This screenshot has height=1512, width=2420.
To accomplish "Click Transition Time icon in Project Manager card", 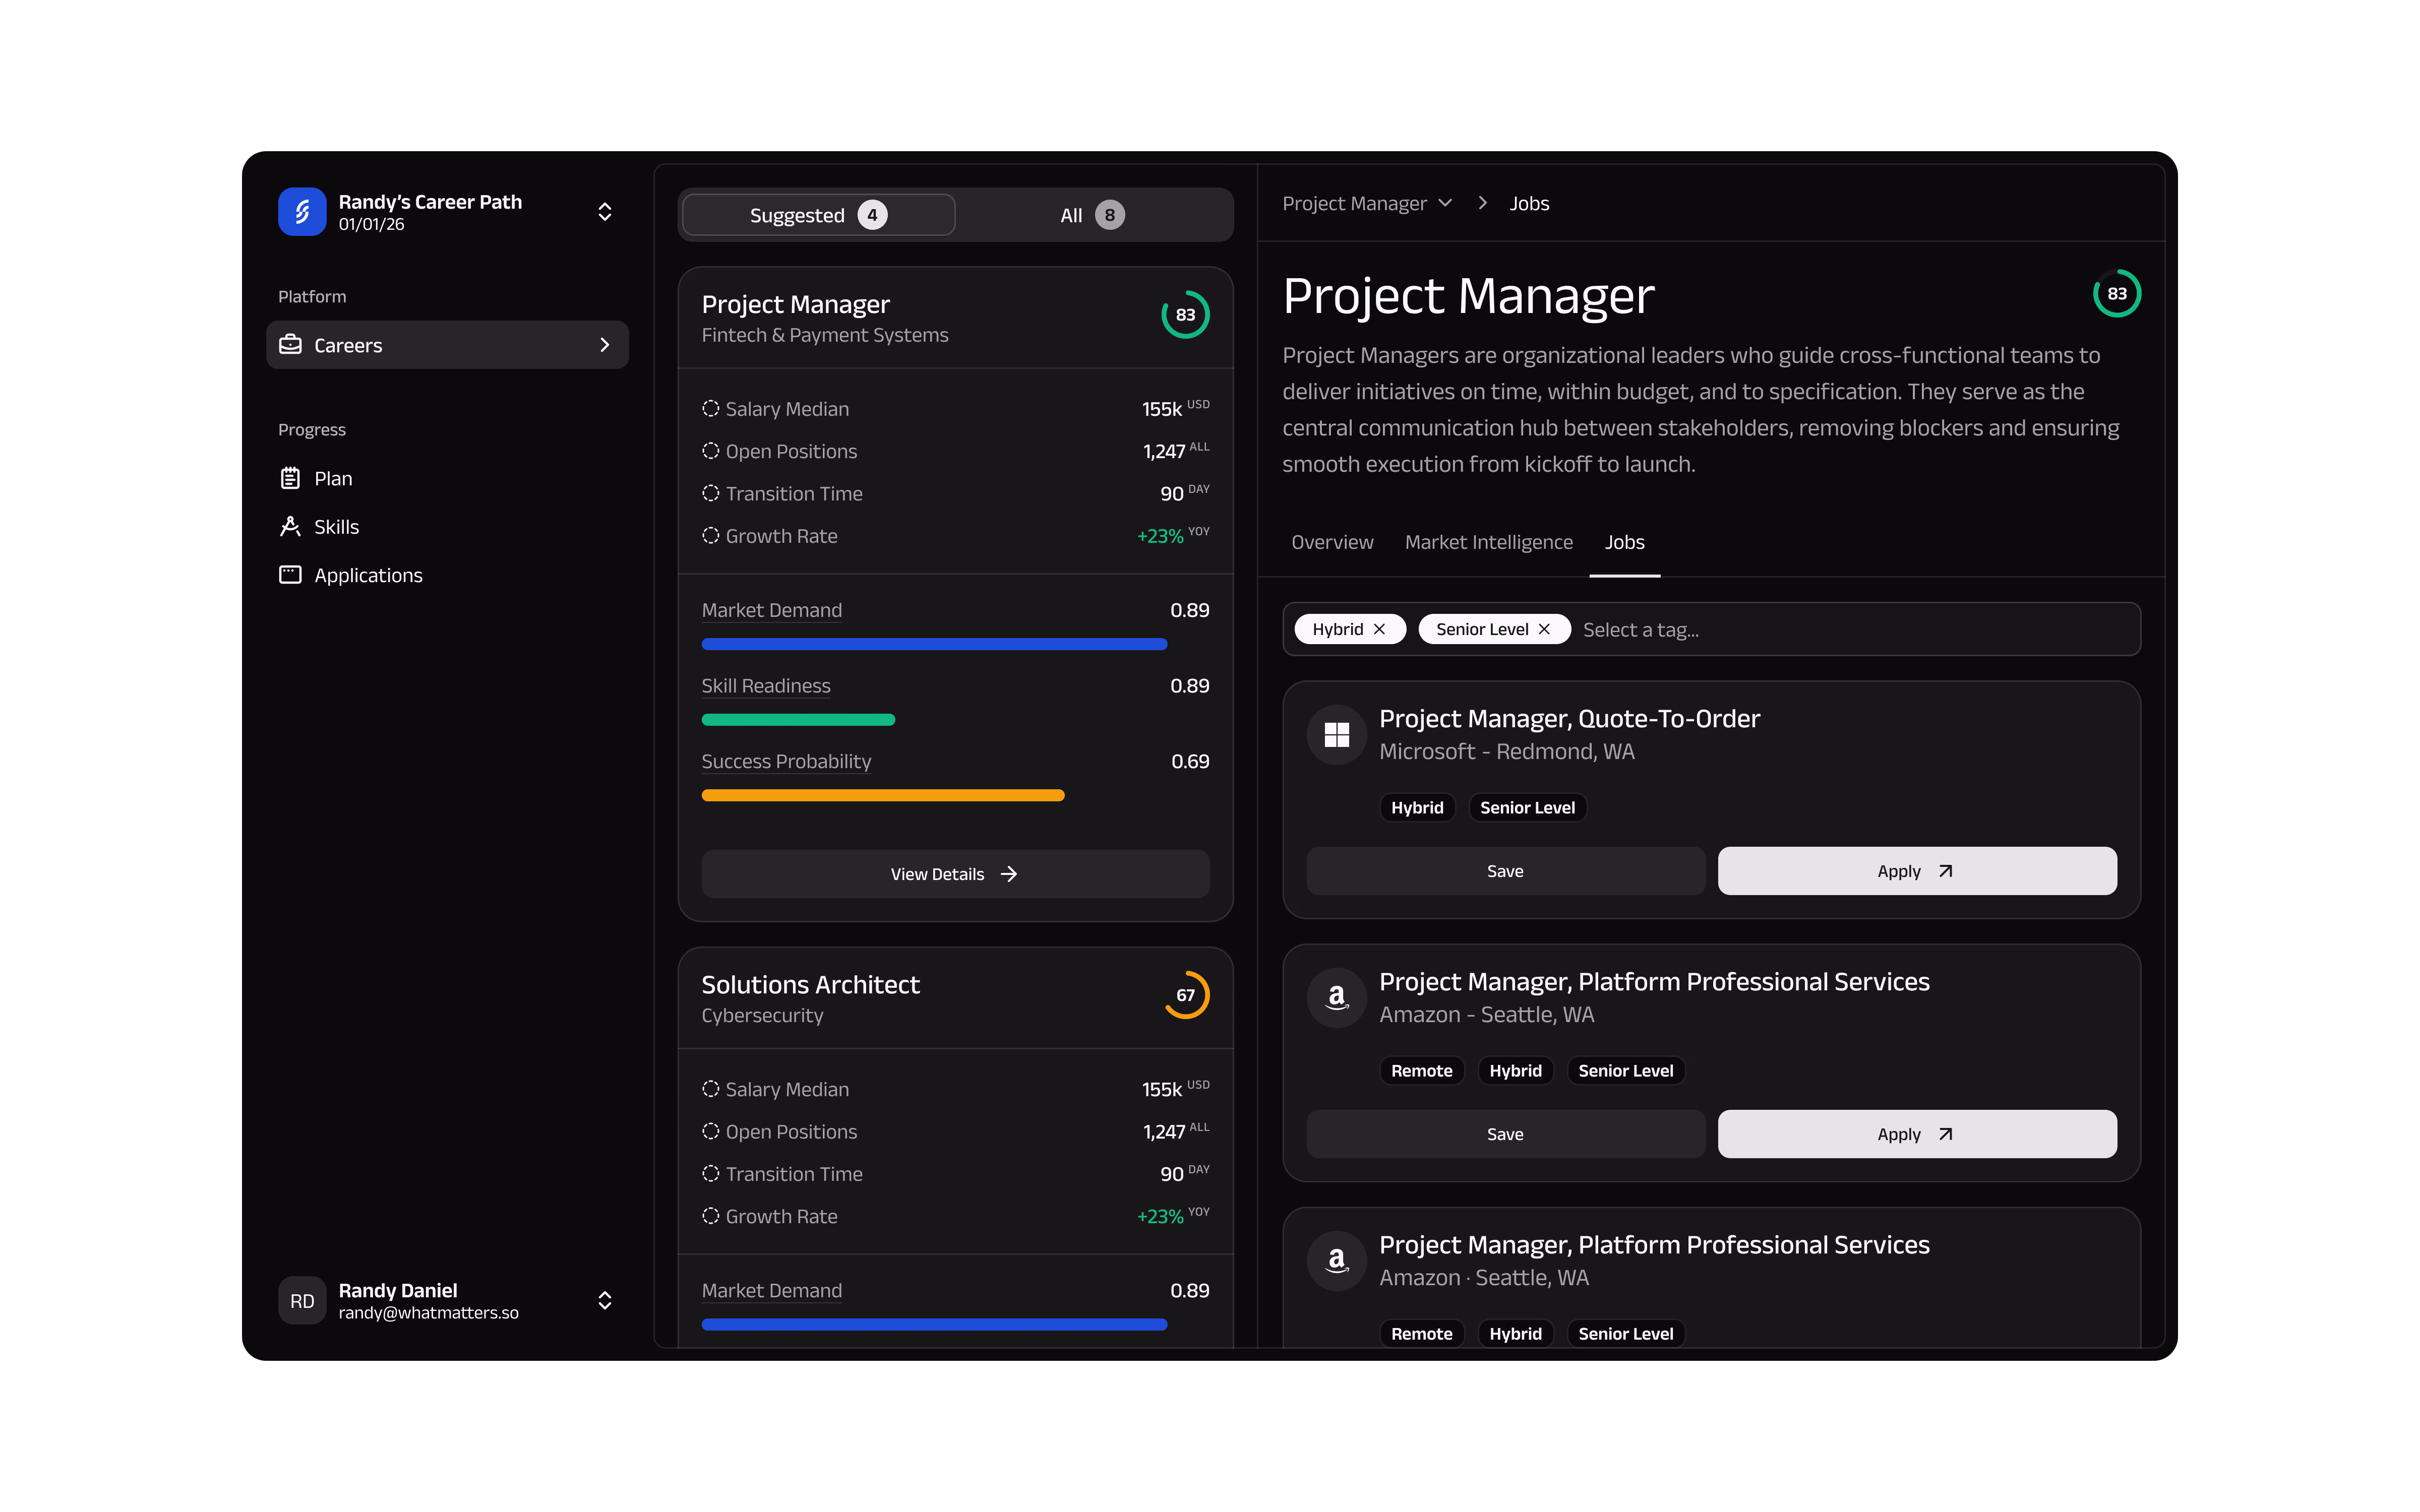I will click(x=710, y=493).
